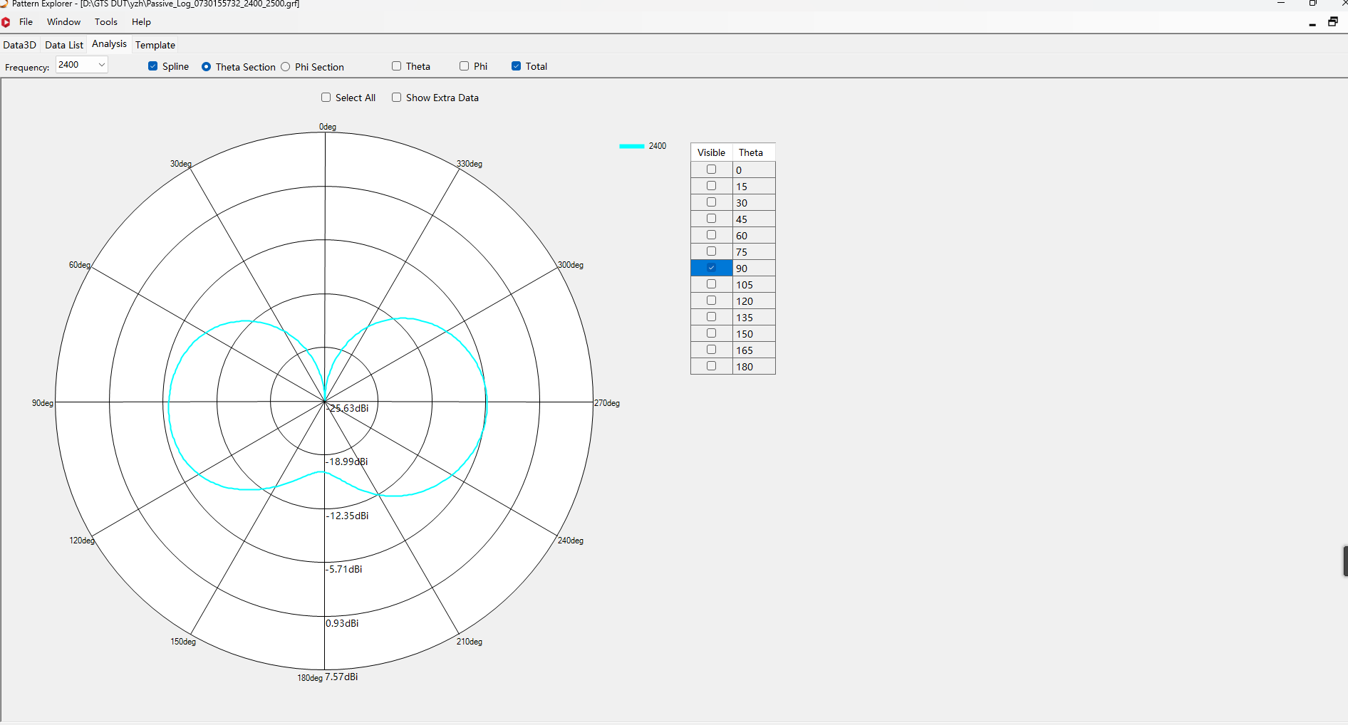Open the Window menu
Screen dimensions: 1348x725
pyautogui.click(x=64, y=22)
